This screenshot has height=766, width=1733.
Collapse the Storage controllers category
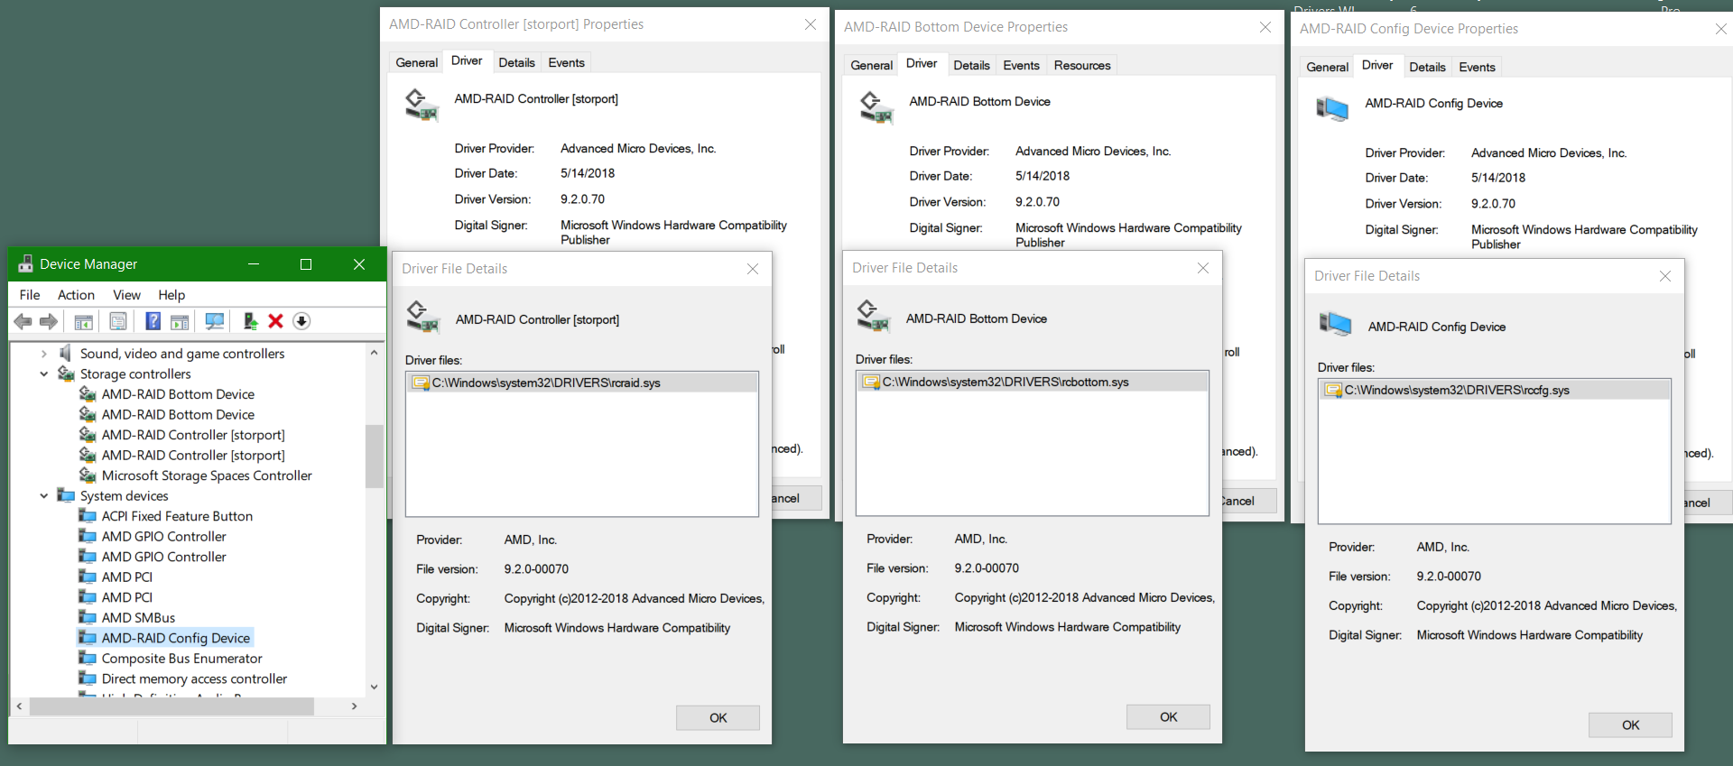pyautogui.click(x=43, y=374)
